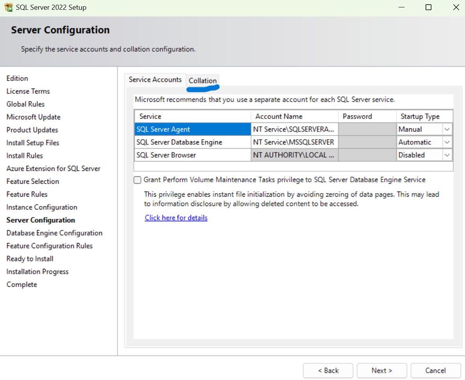Cancel the SQL Server installation
465x380 pixels.
(x=436, y=370)
